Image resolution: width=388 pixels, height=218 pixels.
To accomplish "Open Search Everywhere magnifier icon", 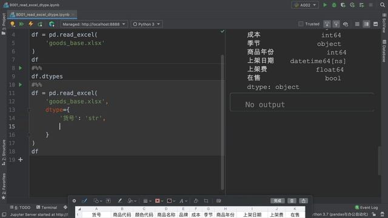I will pyautogui.click(x=383, y=5).
